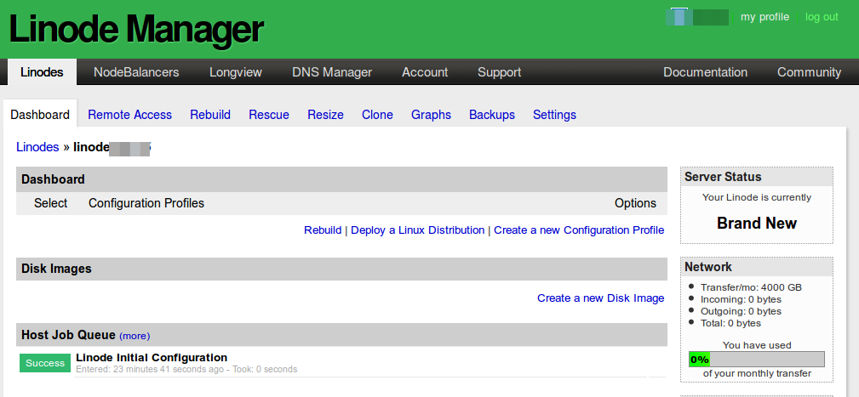Select the Dashboard sub-tab
Viewport: 859px width, 397px height.
click(x=40, y=115)
